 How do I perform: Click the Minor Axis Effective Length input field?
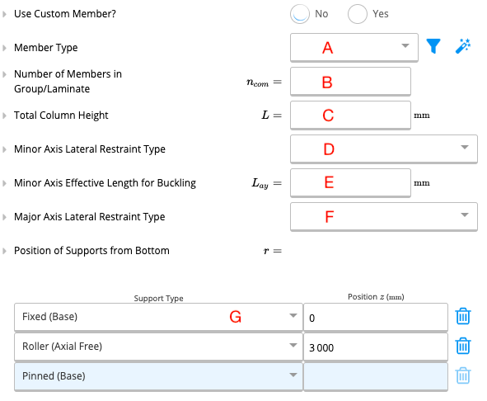tap(350, 182)
